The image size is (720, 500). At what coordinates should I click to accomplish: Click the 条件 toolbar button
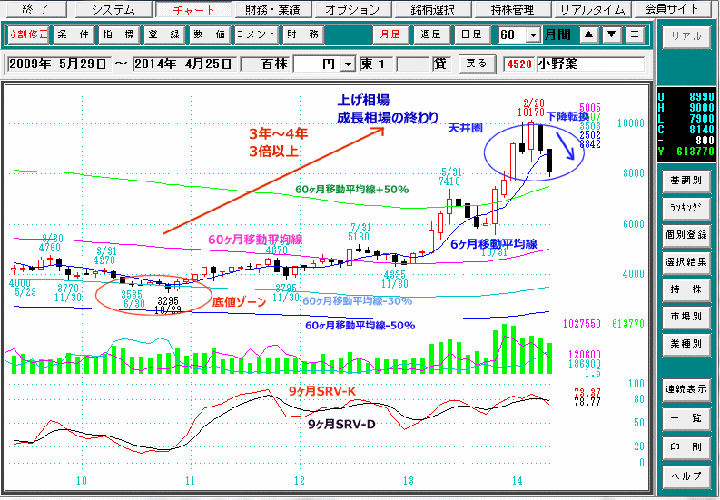click(74, 34)
